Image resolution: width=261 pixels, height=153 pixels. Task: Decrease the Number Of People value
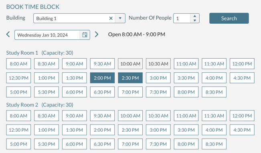pos(194,20)
